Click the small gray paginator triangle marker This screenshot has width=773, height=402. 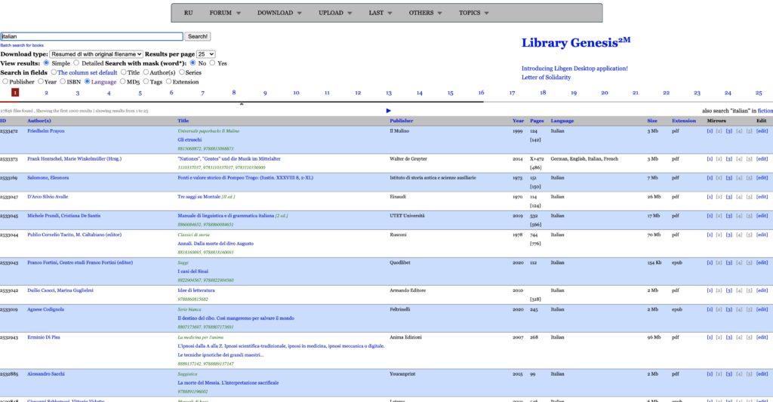[x=242, y=103]
